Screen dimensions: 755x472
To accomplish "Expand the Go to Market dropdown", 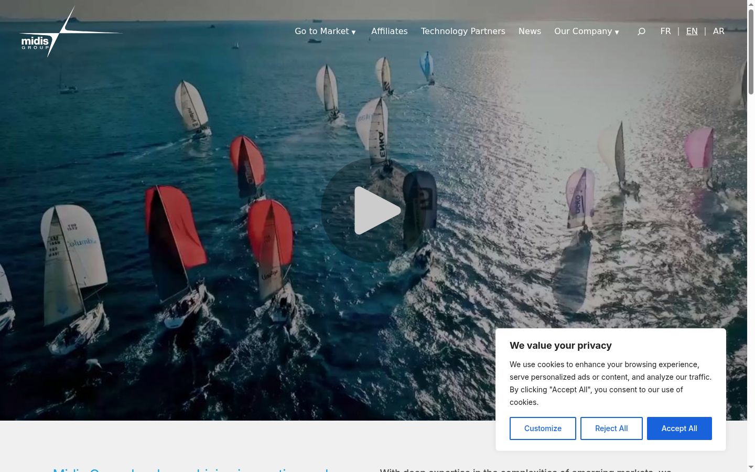I will point(326,31).
